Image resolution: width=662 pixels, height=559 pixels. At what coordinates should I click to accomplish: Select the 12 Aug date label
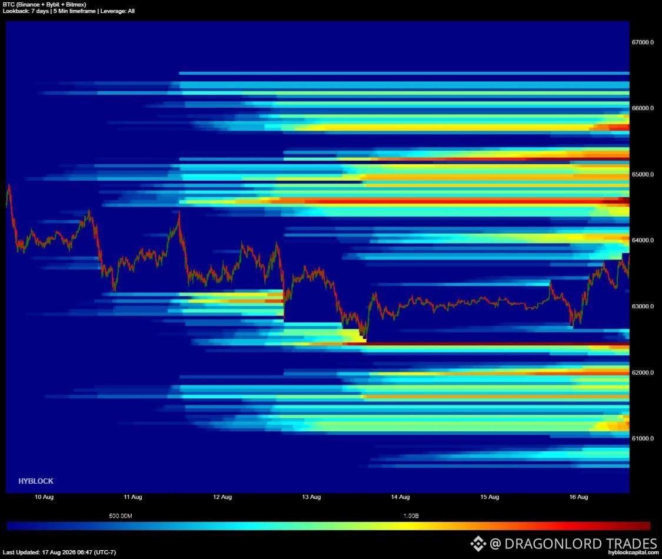[222, 497]
